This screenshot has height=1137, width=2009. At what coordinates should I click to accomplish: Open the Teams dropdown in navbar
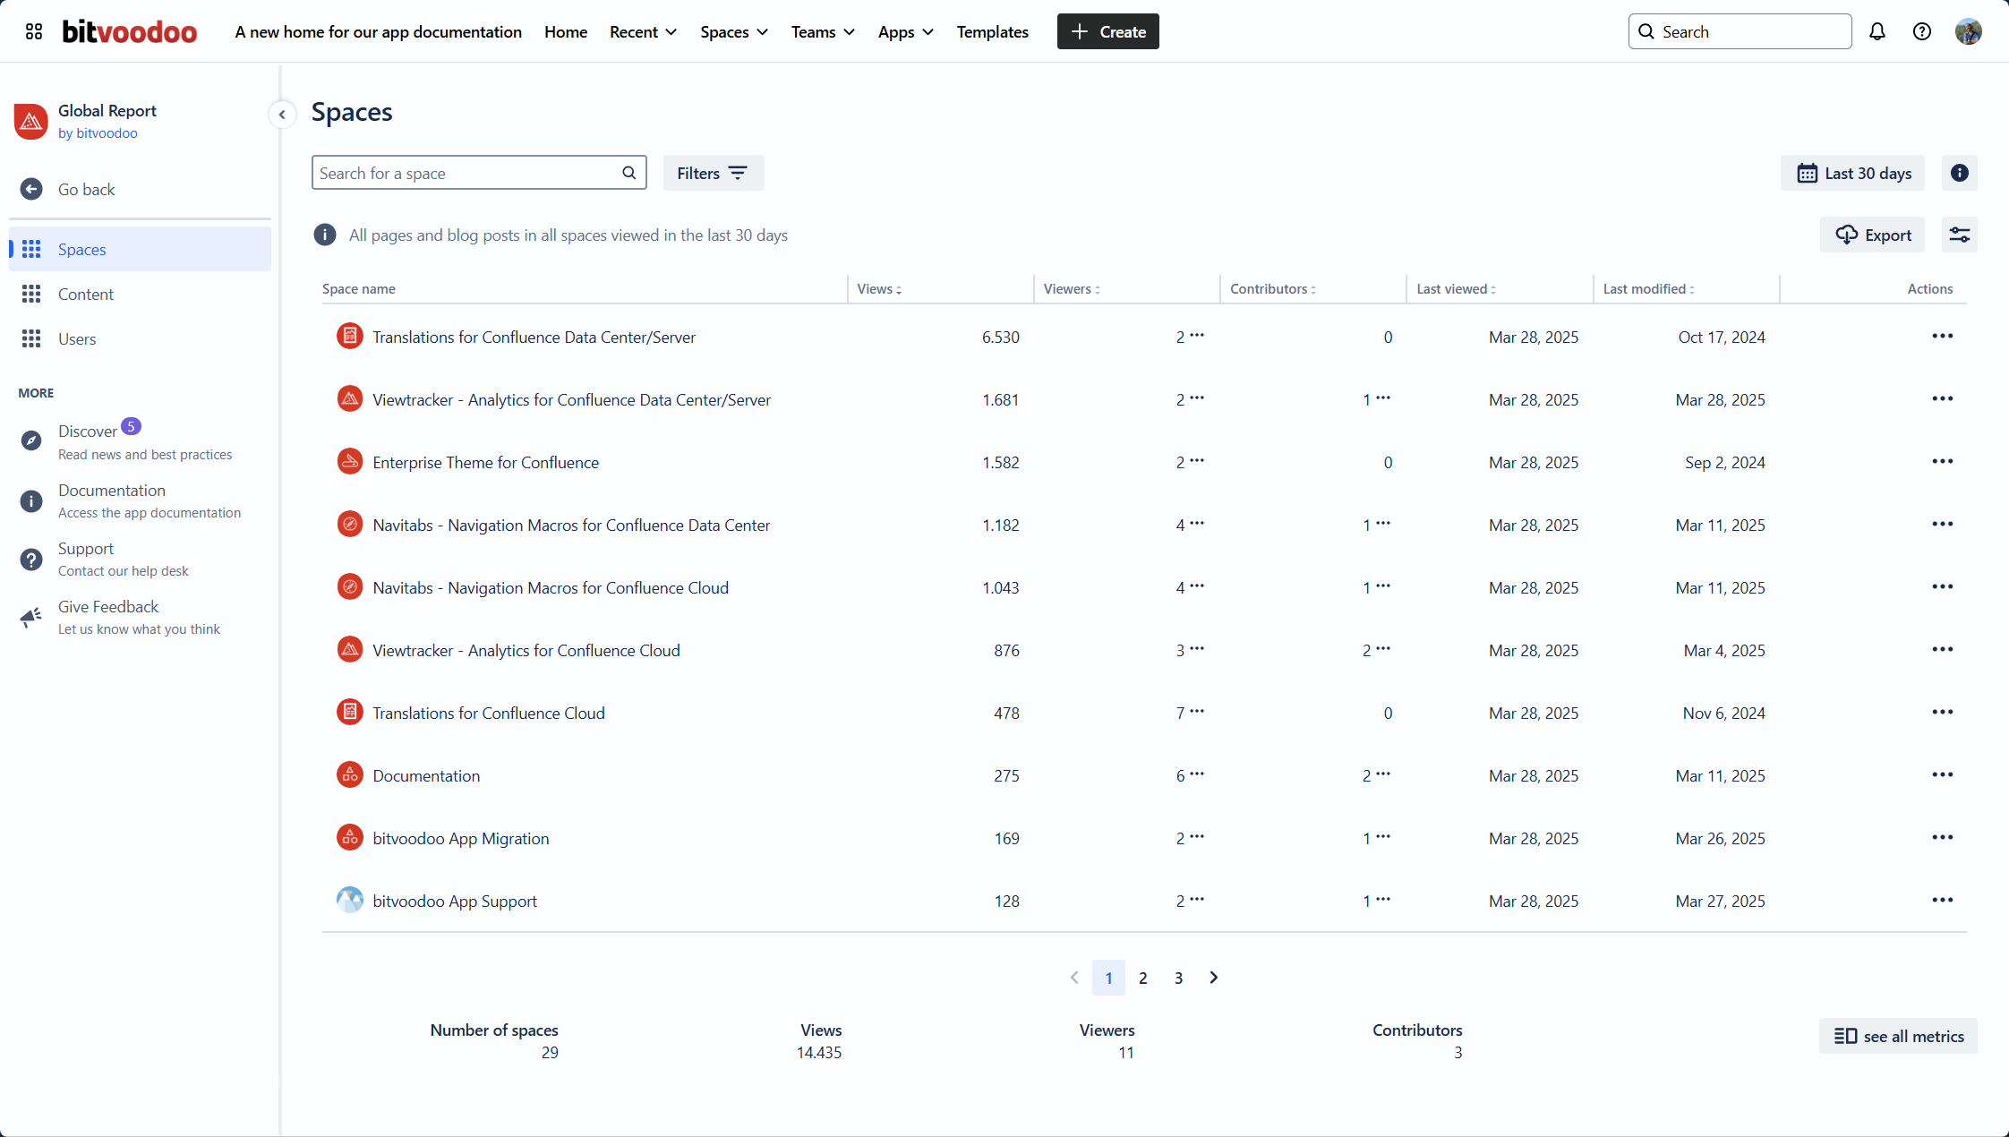822,31
